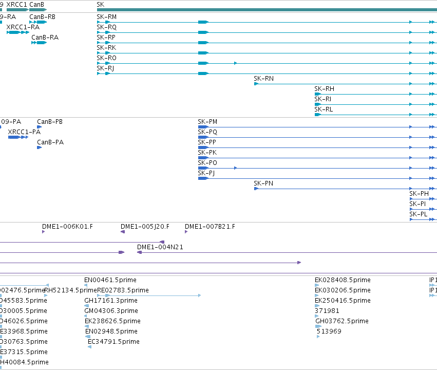Select the GM04306.3prime EST label
This screenshot has height=370, width=437.
(111, 311)
